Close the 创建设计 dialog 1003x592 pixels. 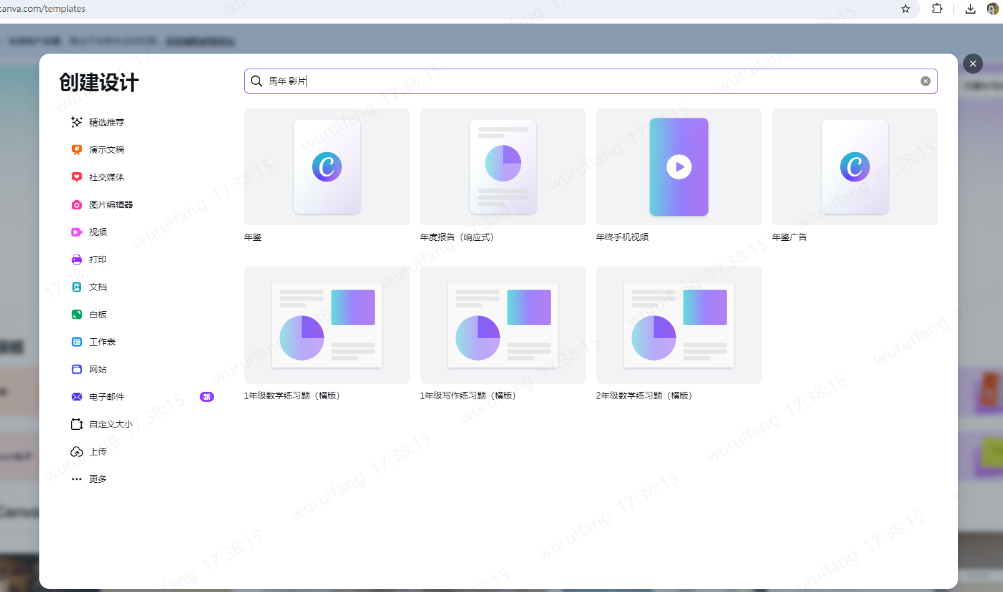click(x=972, y=64)
